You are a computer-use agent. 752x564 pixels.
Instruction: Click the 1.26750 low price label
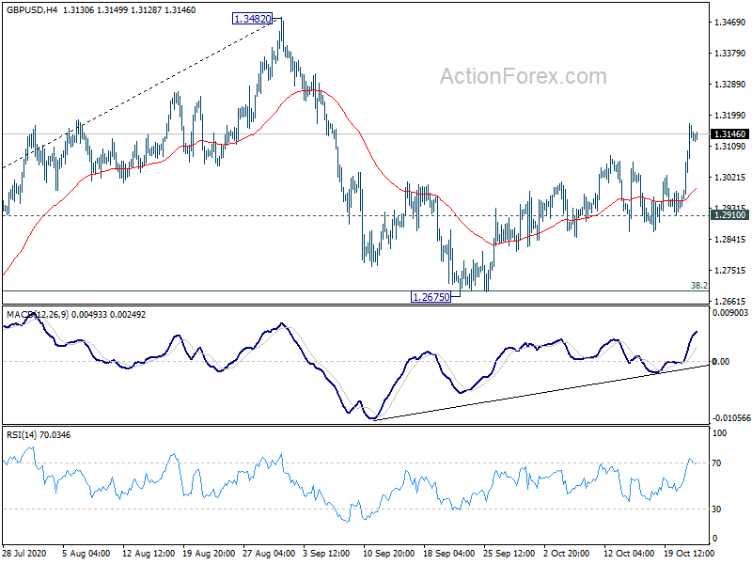coord(431,297)
